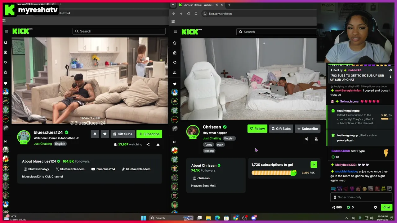Go forward in Chrisean browser window
This screenshot has height=223, width=397.
tap(181, 14)
